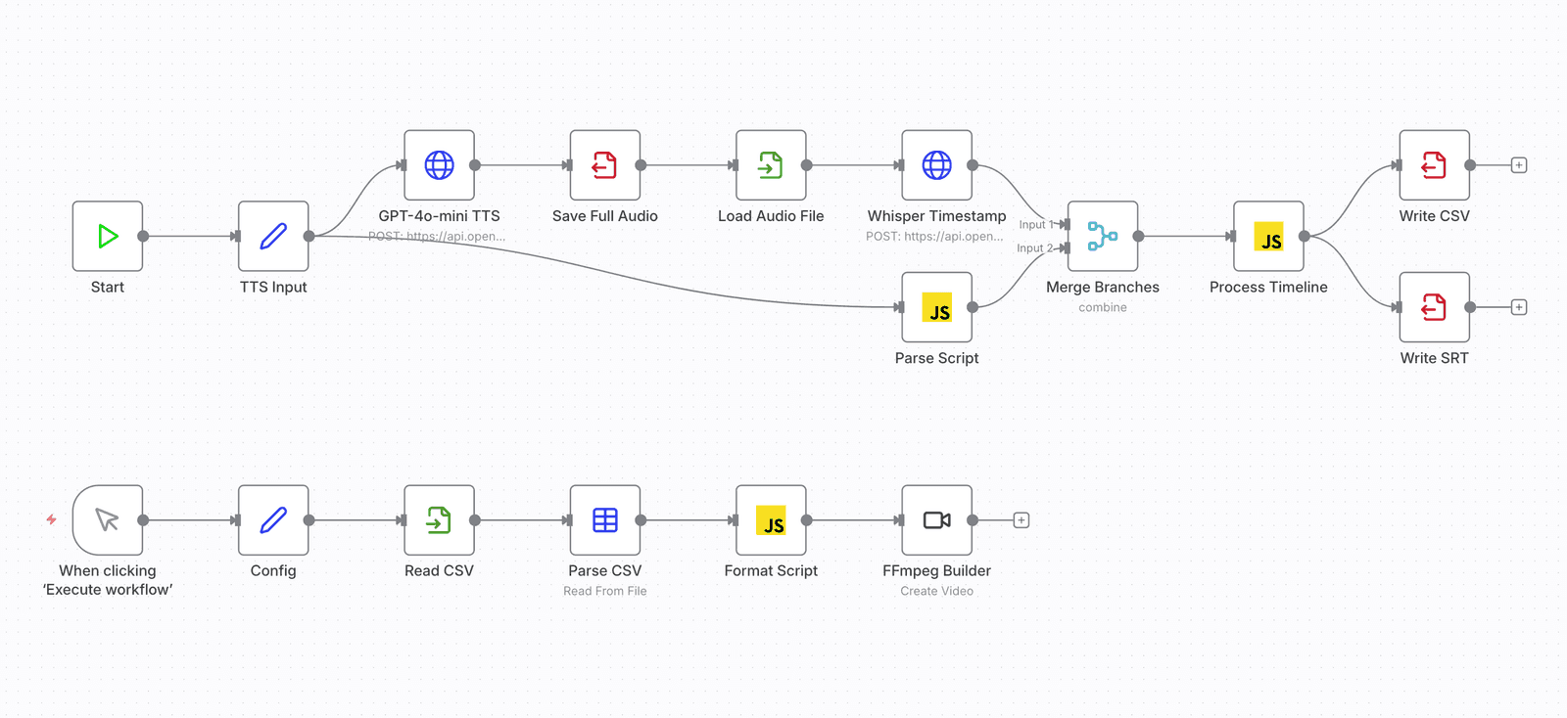Click the "Load Audio File" label
The height and width of the screenshot is (718, 1567).
pyautogui.click(x=771, y=216)
